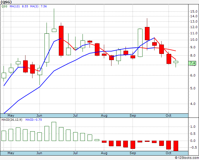
Task: Click the (QSG) chart title
Action: pyautogui.click(x=6, y=2)
